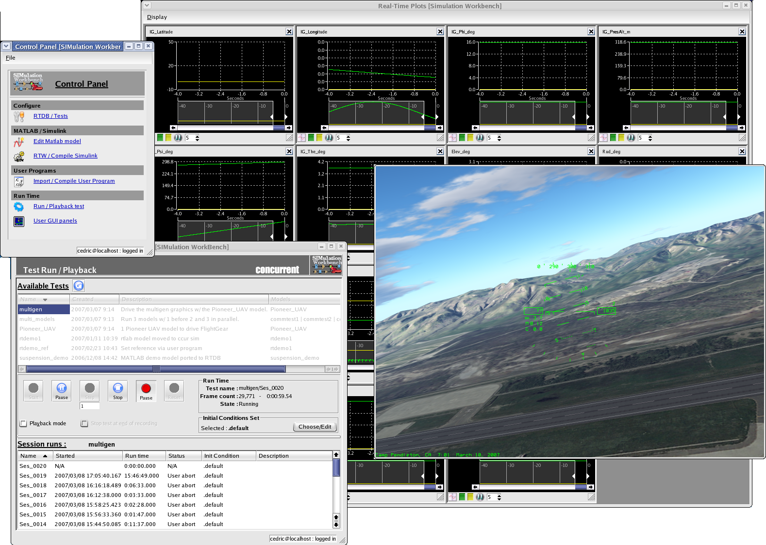Open the Import / Compile User Program link
The height and width of the screenshot is (545, 766).
74,181
